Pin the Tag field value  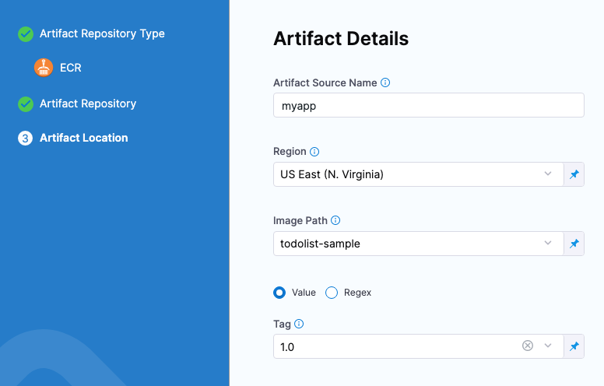(574, 346)
